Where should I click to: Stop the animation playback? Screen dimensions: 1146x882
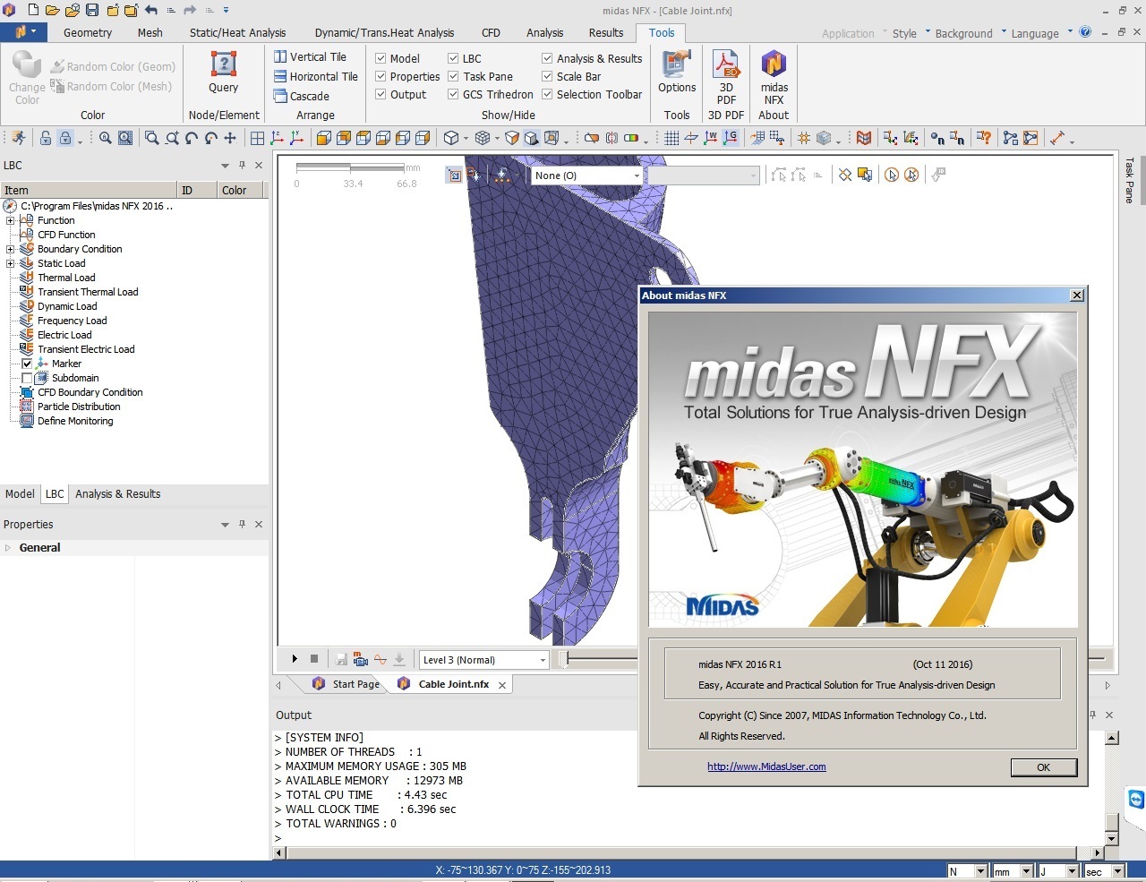tap(314, 659)
